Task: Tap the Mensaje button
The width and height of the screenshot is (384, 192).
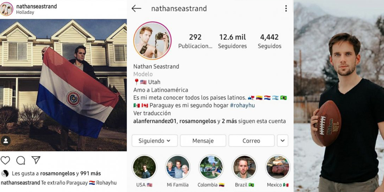Action: pos(203,141)
